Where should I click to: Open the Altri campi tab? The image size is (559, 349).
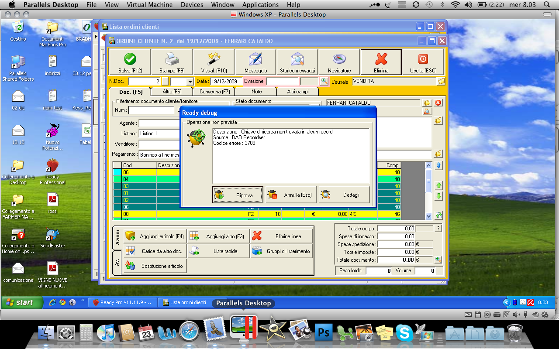[x=298, y=92]
